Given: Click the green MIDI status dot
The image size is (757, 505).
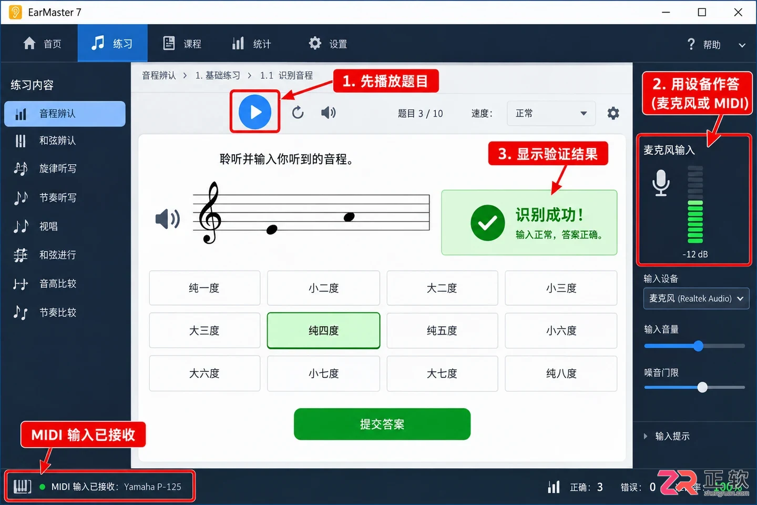Looking at the screenshot, I should pos(42,487).
